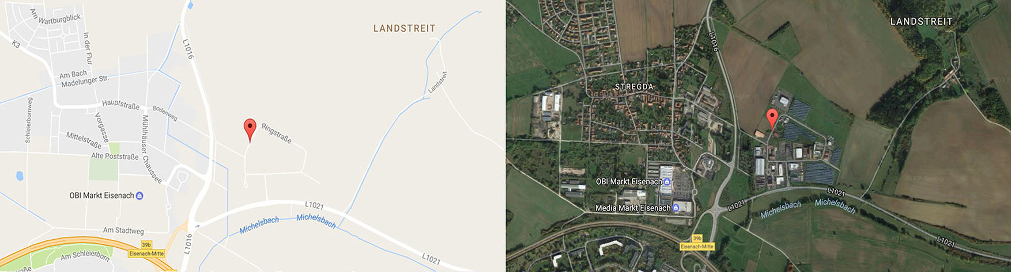
Task: Select the LANDSTREIT label on road map
Action: pyautogui.click(x=404, y=28)
